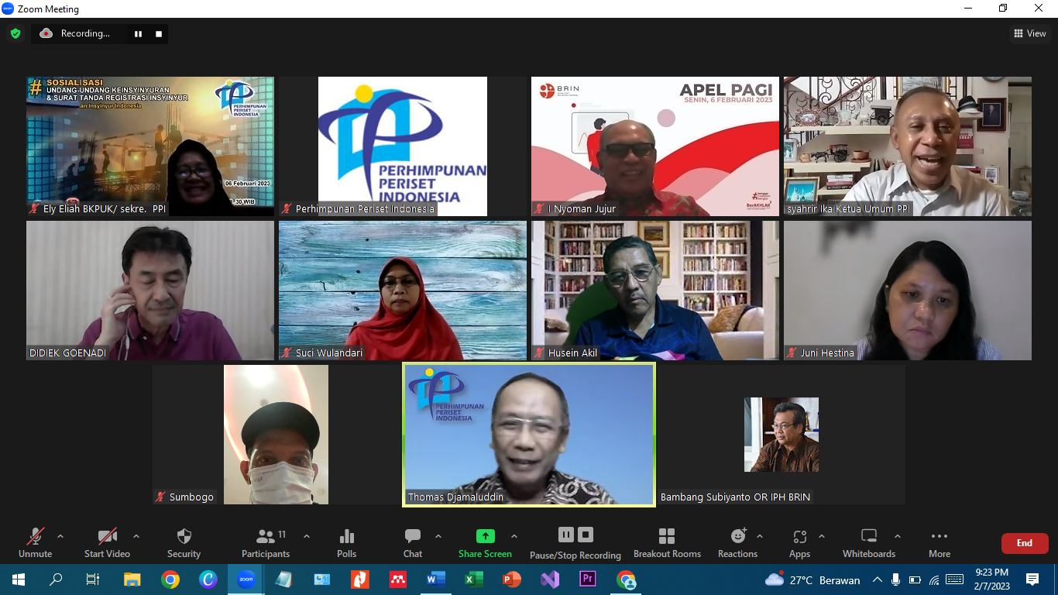
Task: Select Sumbogo's video tile
Action: pyautogui.click(x=277, y=435)
